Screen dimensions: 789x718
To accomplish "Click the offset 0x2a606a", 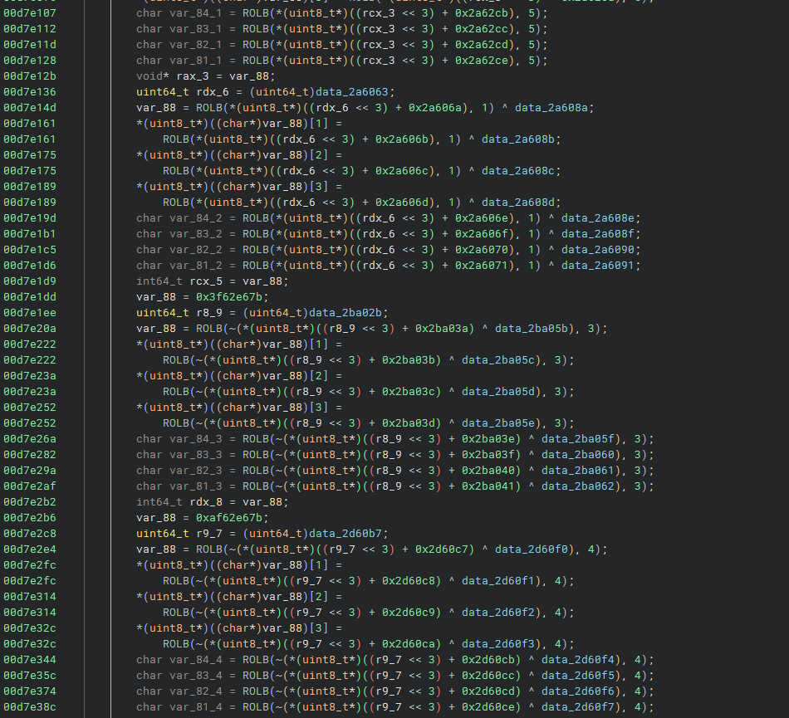I will click(x=434, y=108).
